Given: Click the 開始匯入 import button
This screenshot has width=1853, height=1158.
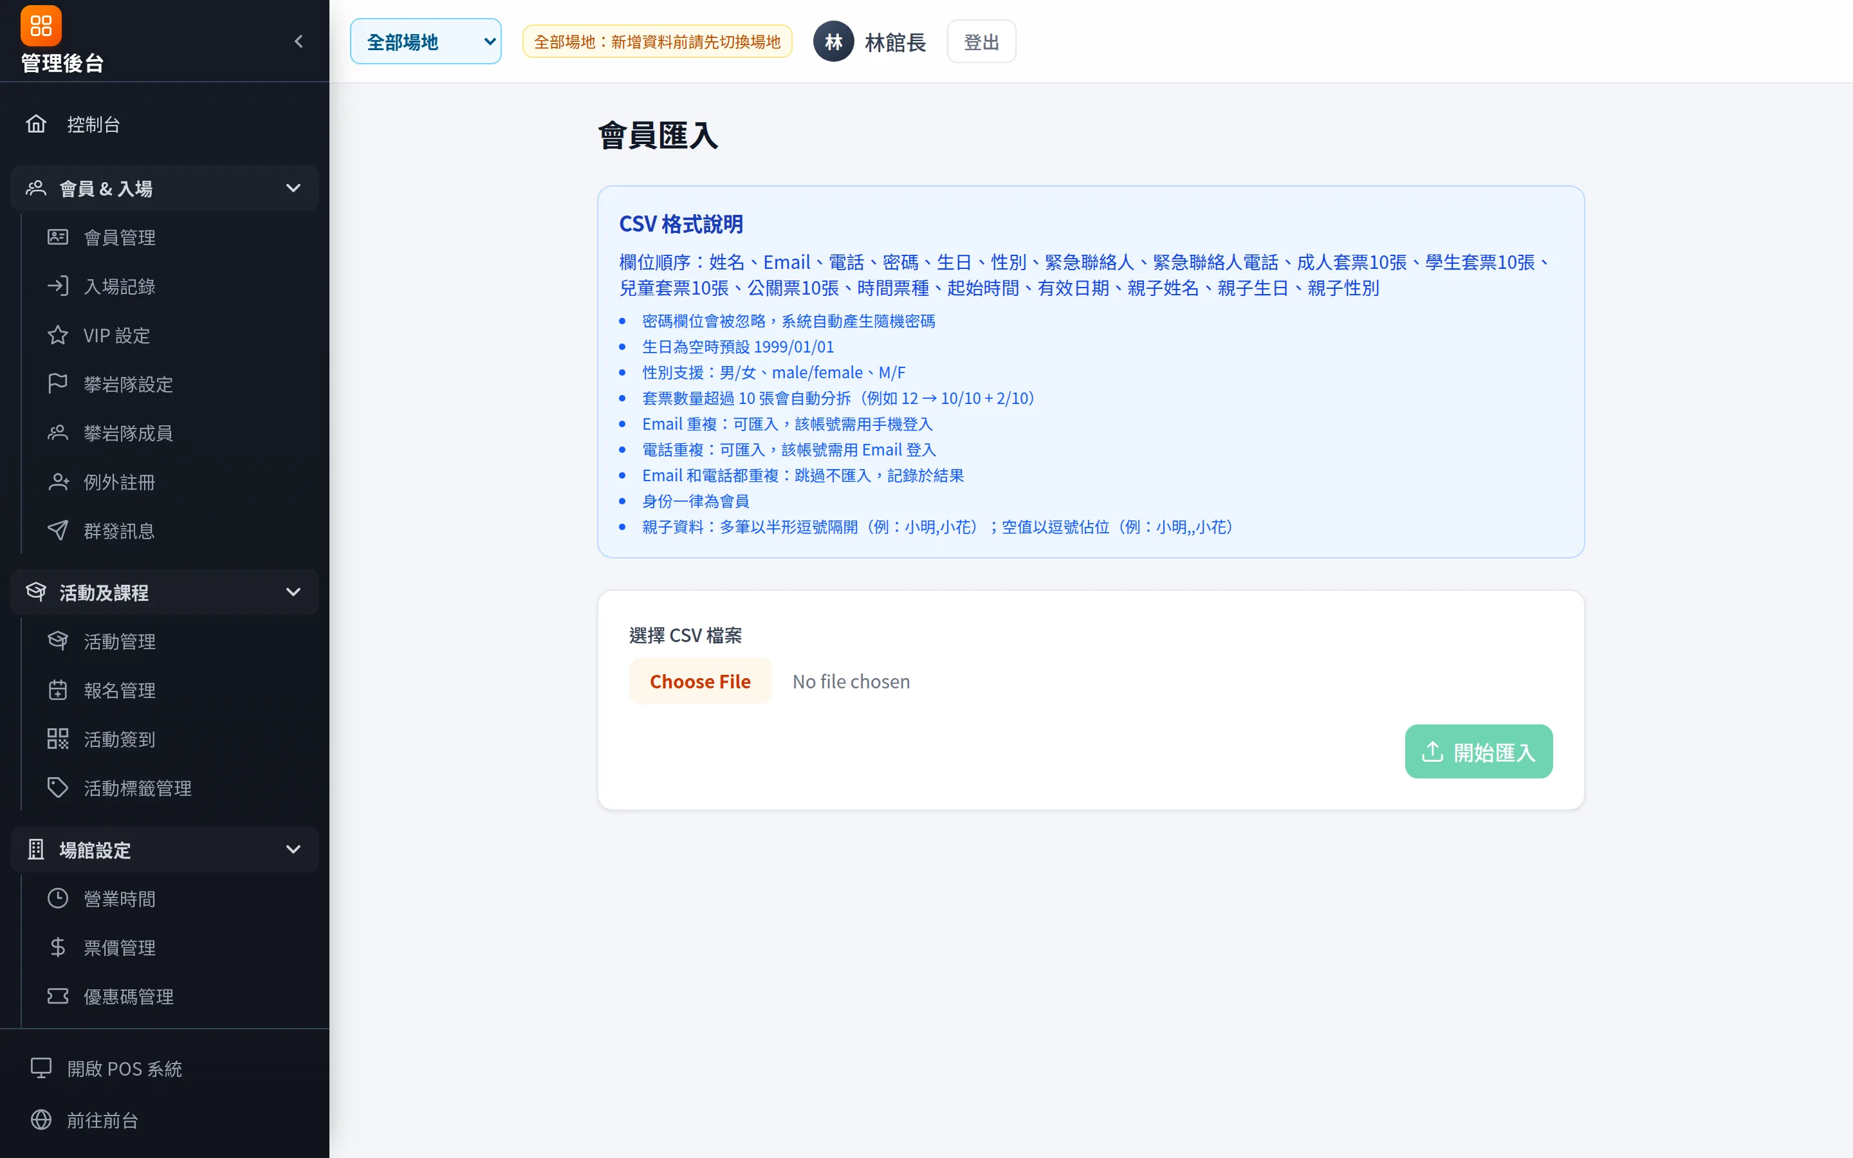Looking at the screenshot, I should (1479, 751).
